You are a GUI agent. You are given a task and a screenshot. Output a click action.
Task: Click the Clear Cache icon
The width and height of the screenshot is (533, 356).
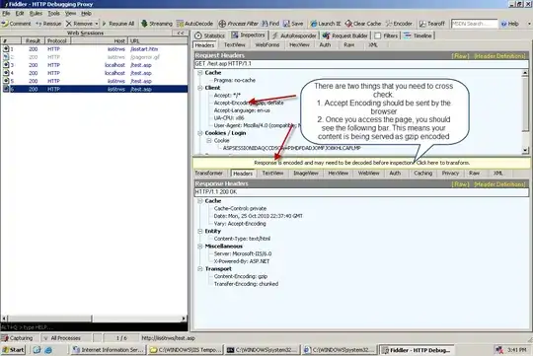[348, 24]
